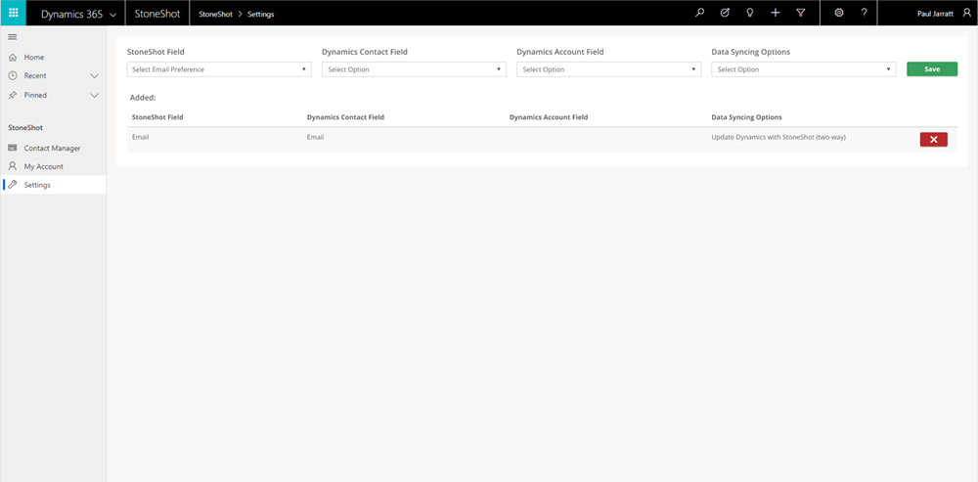Open the help question mark icon
The height and width of the screenshot is (482, 978).
point(864,13)
